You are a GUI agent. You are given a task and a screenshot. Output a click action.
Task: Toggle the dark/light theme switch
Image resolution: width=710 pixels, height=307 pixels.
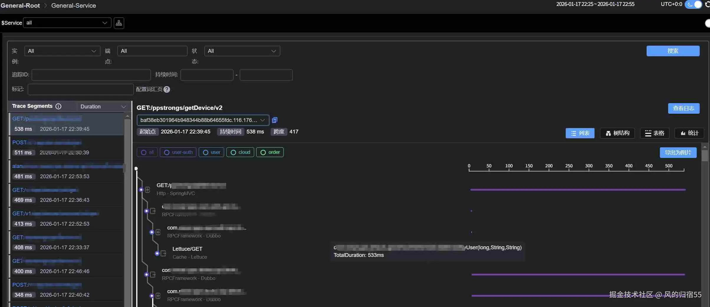coord(693,4)
